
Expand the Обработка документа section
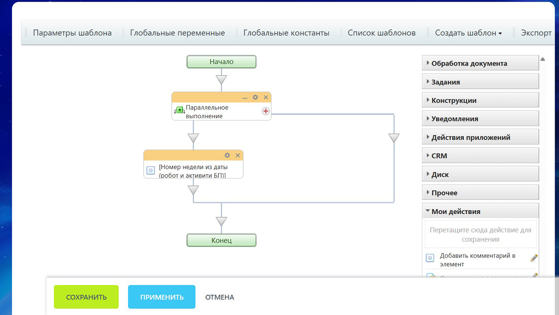pos(480,63)
